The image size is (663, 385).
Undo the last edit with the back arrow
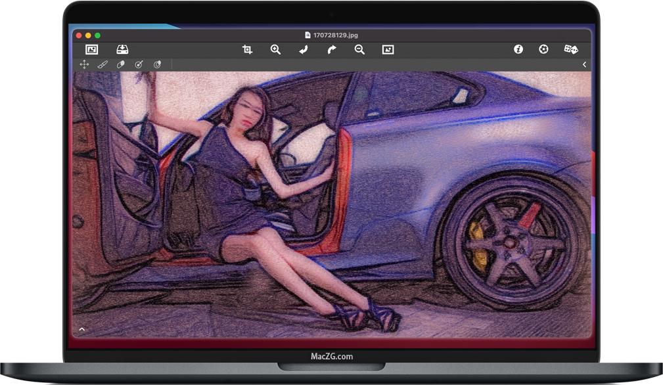[304, 49]
